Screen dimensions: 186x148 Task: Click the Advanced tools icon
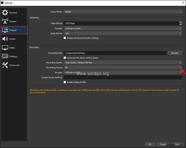[x=5, y=65]
